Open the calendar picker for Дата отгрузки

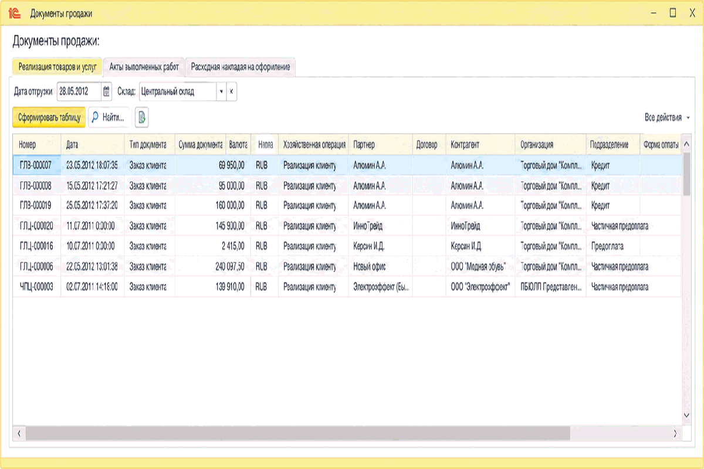(106, 91)
